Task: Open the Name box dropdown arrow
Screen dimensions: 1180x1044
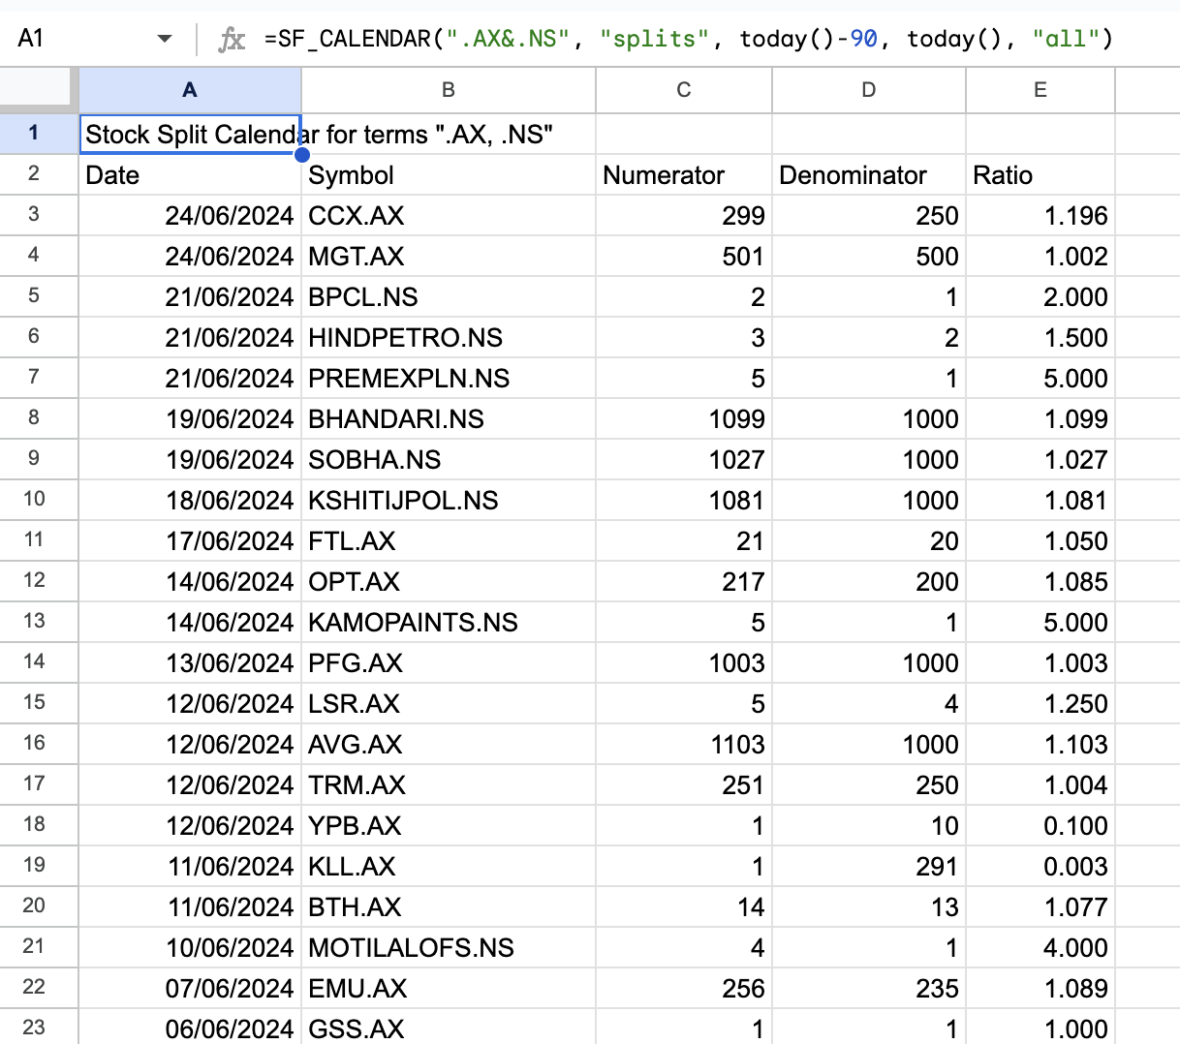Action: tap(165, 39)
